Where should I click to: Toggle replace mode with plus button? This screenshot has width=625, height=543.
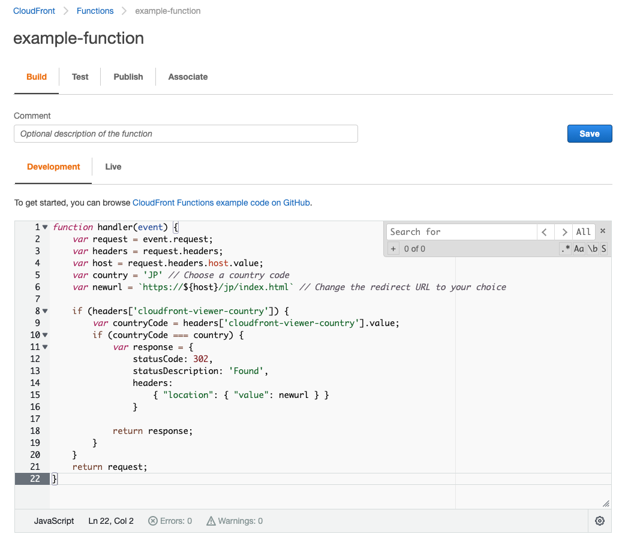393,249
